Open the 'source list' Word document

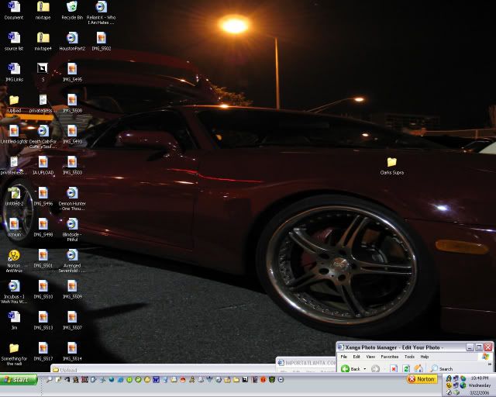click(13, 37)
